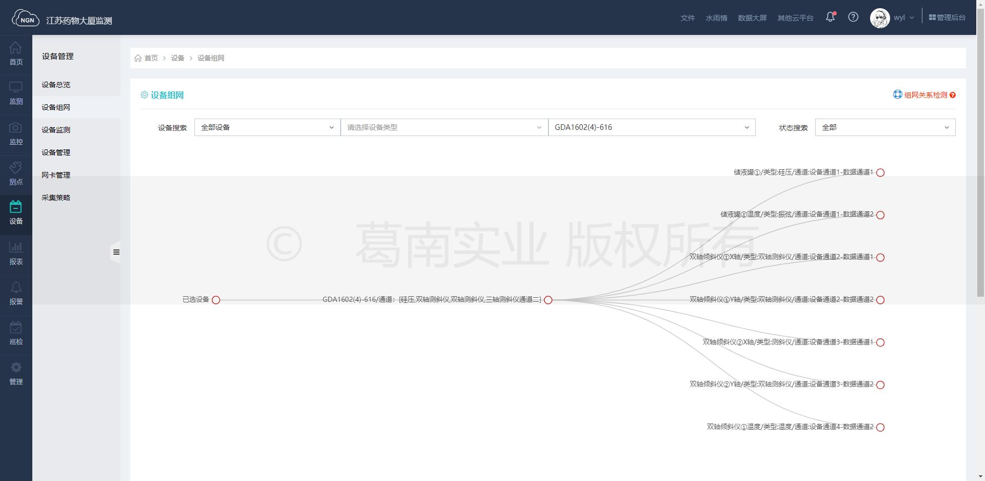Viewport: 985px width, 481px height.
Task: Toggle the 已选设备 root tree node
Action: click(216, 300)
